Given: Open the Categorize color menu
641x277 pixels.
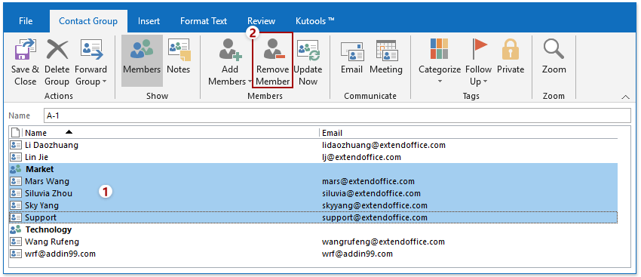Looking at the screenshot, I should click(x=440, y=61).
